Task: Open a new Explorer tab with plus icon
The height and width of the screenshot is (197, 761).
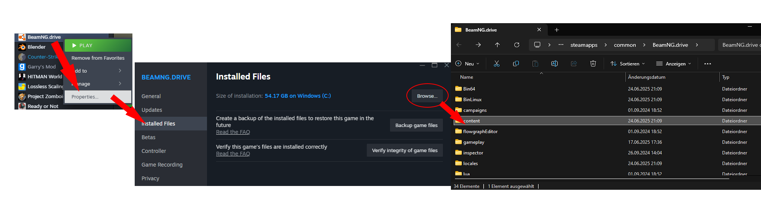Action: (x=557, y=30)
